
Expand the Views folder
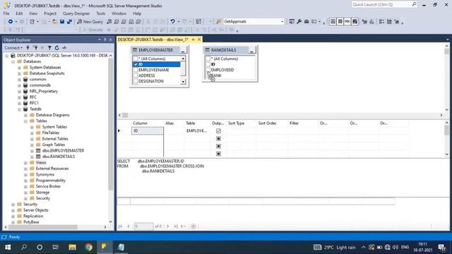(25, 163)
